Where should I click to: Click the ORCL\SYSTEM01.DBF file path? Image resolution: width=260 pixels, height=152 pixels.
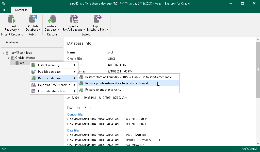pos(107,135)
